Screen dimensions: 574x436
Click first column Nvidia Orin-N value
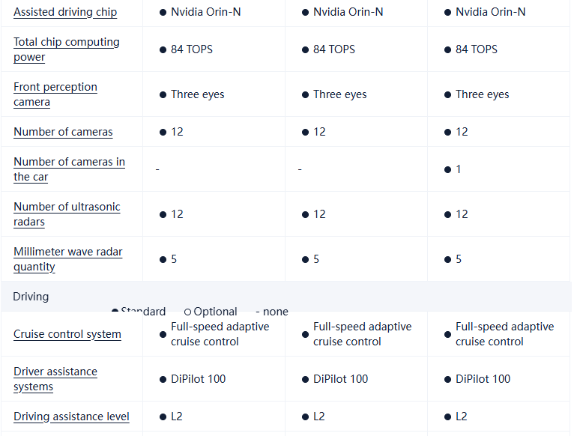click(x=205, y=12)
